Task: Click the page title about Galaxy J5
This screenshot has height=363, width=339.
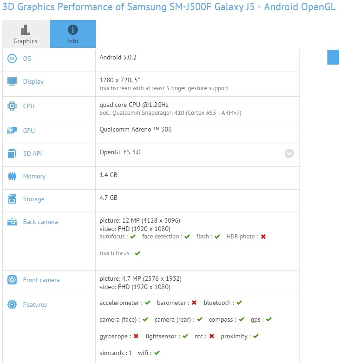Action: click(x=169, y=7)
